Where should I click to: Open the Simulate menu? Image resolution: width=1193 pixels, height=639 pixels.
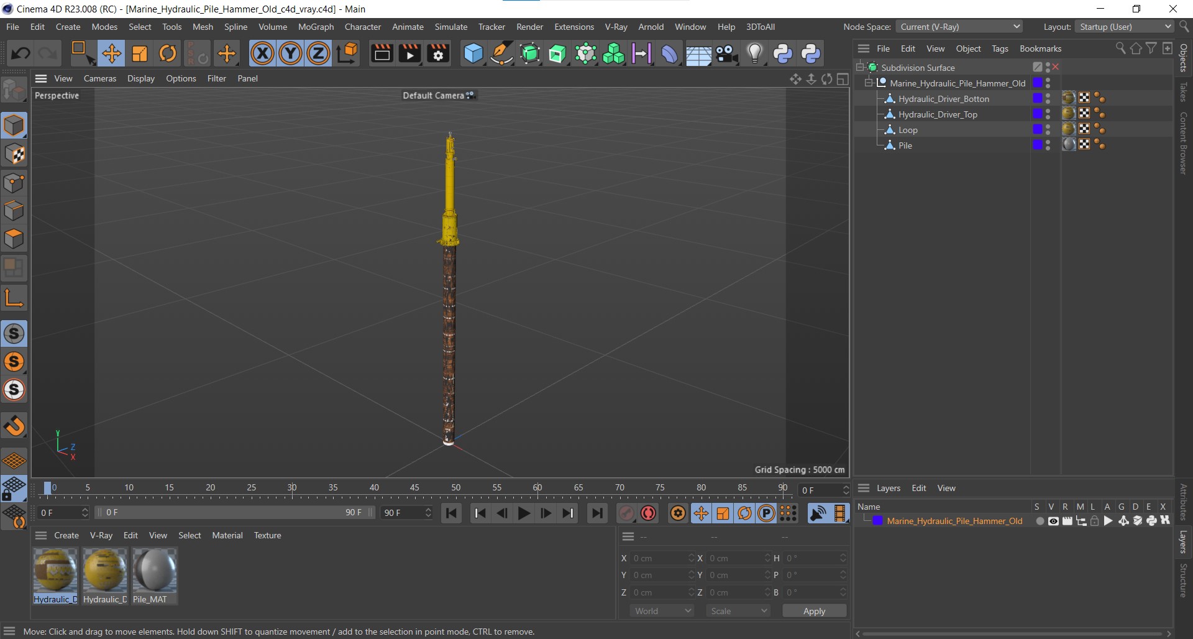click(x=450, y=27)
